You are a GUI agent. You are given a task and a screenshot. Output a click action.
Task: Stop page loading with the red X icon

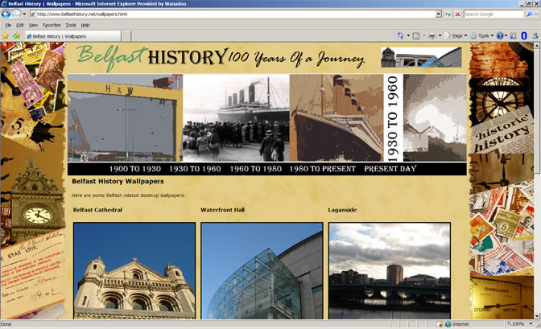click(458, 14)
